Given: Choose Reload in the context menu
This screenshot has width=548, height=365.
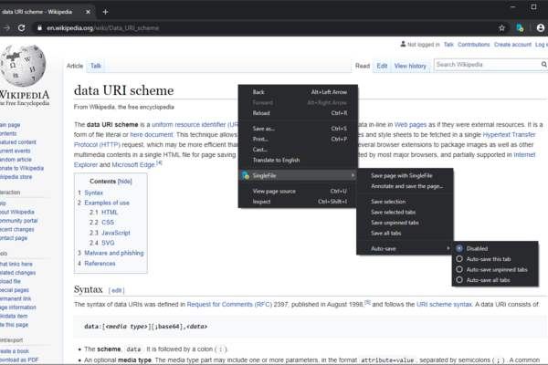Looking at the screenshot, I should tap(298, 113).
